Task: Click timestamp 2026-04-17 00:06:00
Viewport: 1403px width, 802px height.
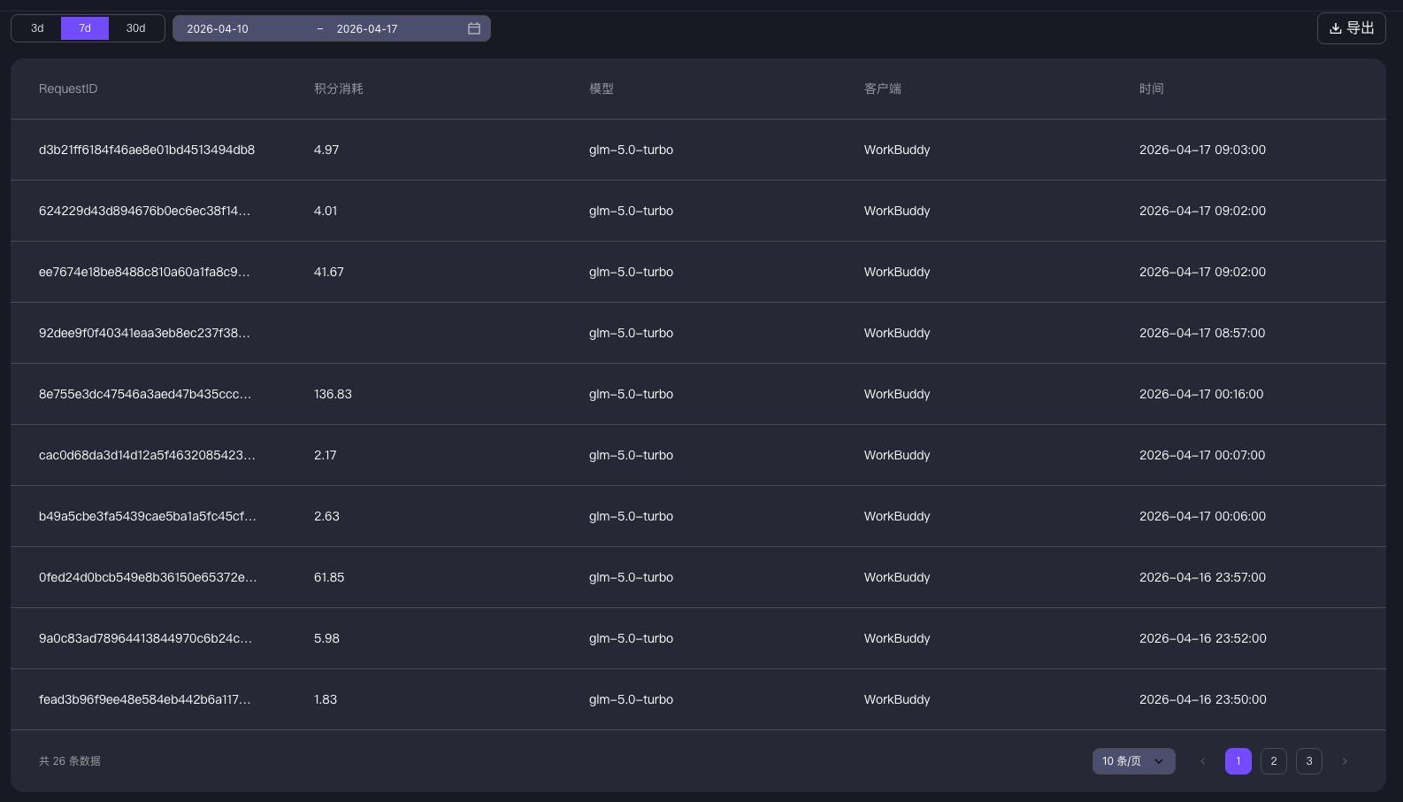Action: point(1202,516)
